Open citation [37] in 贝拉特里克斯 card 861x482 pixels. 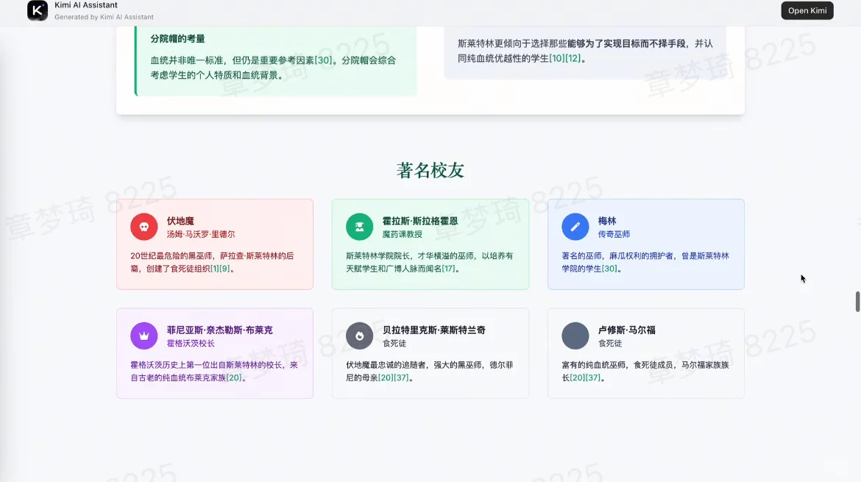click(x=401, y=378)
